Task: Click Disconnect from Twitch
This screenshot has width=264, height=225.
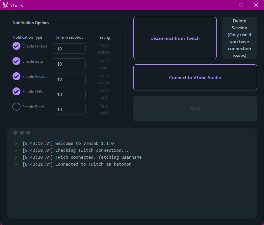Action: [175, 38]
